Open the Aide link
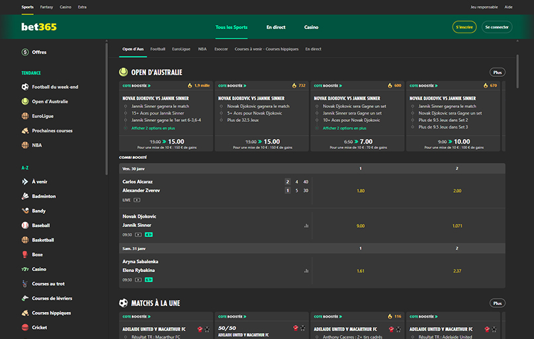534x339 pixels. 508,7
